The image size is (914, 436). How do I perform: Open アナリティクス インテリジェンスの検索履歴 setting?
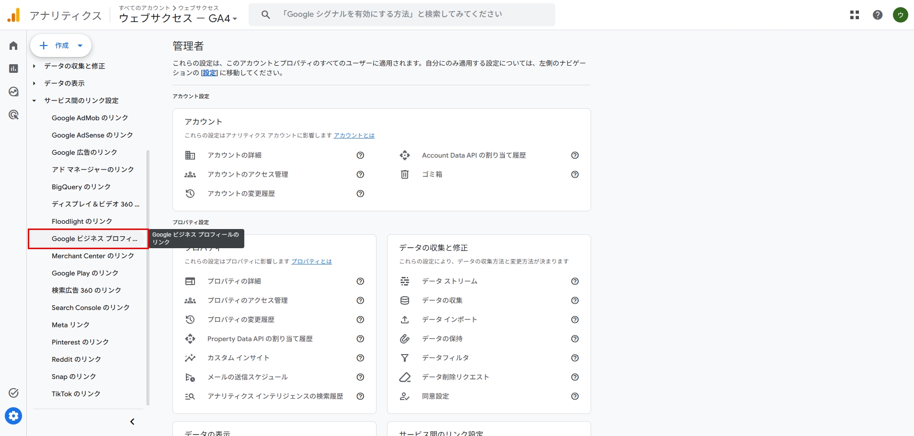click(x=275, y=396)
